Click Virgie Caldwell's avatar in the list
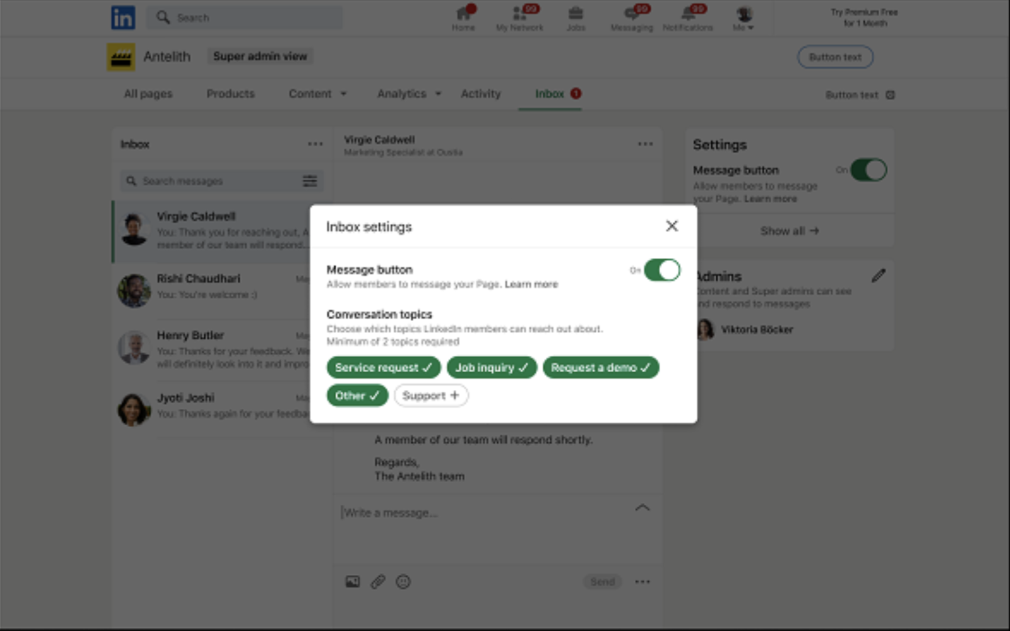 tap(134, 229)
